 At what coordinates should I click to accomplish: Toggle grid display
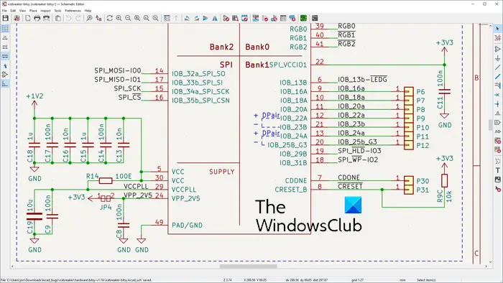(x=5, y=29)
